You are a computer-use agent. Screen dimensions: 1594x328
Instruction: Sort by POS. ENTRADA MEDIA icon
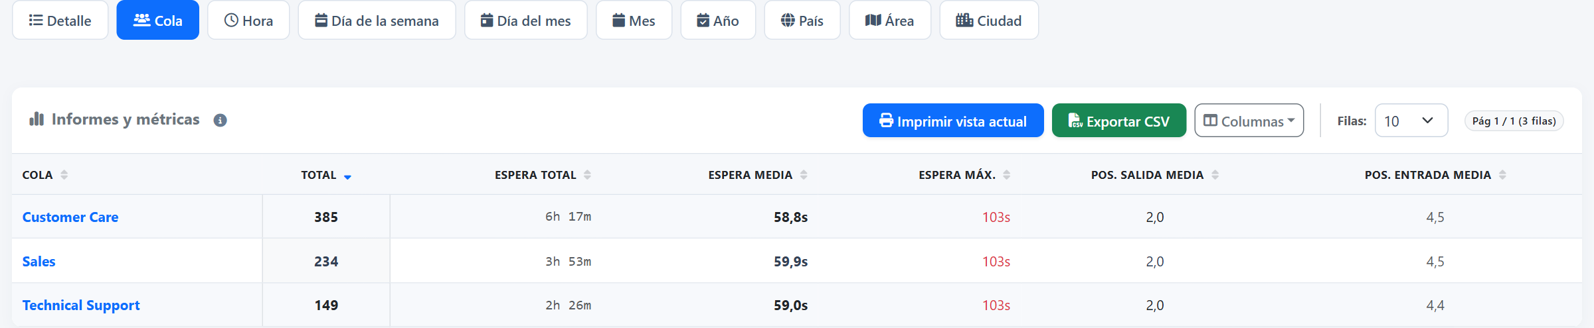[1502, 175]
